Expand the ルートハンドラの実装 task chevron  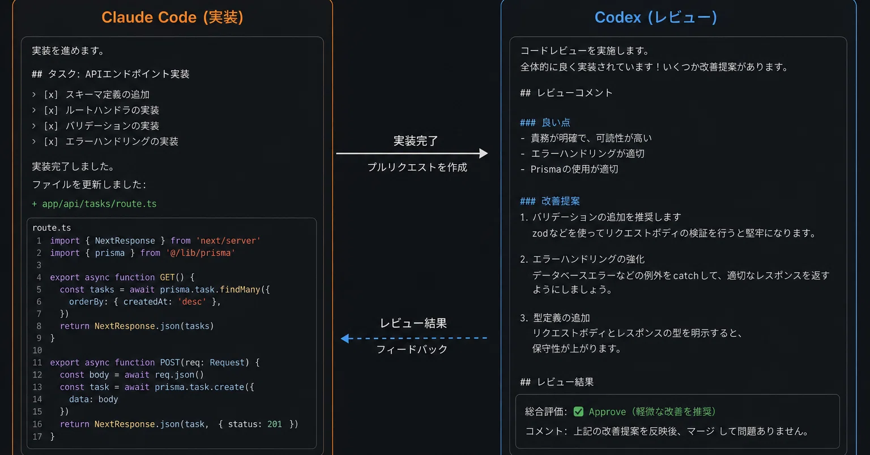pyautogui.click(x=34, y=110)
